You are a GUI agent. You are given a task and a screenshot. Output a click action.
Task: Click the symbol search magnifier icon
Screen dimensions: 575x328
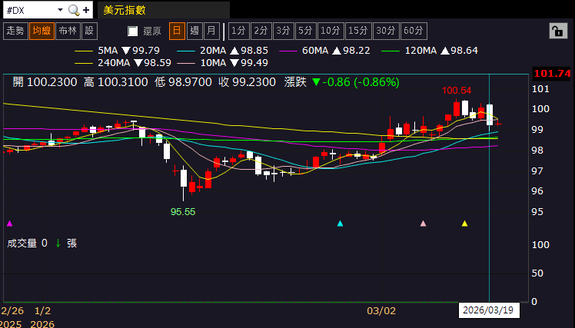(73, 10)
